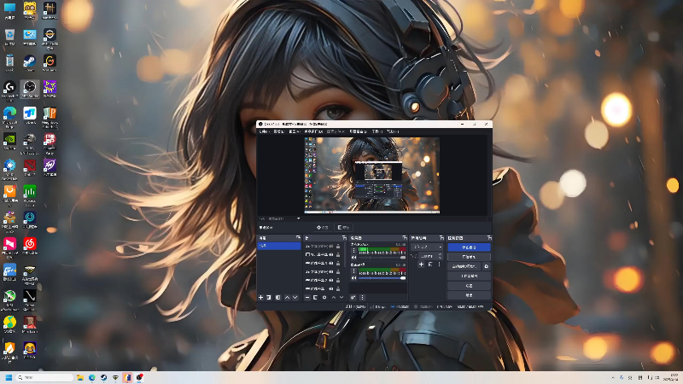Toggle visibility eye of fourth source row
This screenshot has width=683, height=384.
(331, 271)
